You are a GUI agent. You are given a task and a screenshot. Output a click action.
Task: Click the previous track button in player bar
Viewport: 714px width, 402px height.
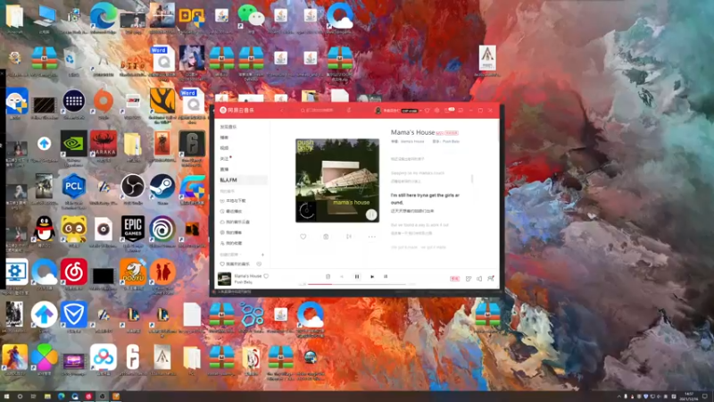coord(342,277)
